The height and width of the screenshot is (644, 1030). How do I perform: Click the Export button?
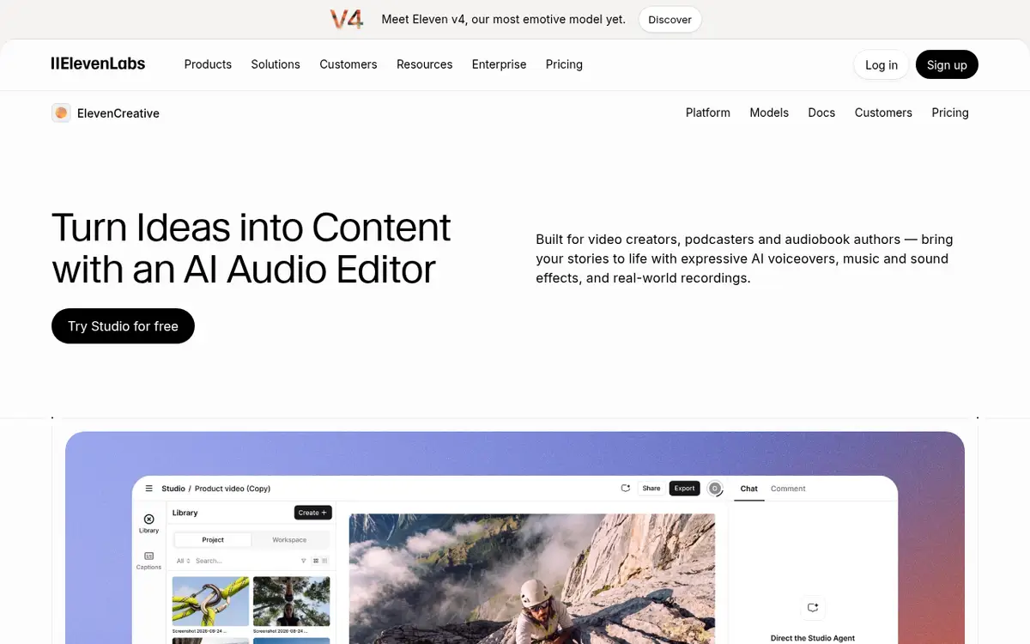(684, 489)
